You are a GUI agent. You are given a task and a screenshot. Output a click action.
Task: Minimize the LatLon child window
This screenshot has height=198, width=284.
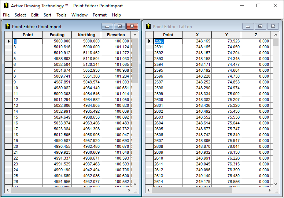(x=248, y=26)
